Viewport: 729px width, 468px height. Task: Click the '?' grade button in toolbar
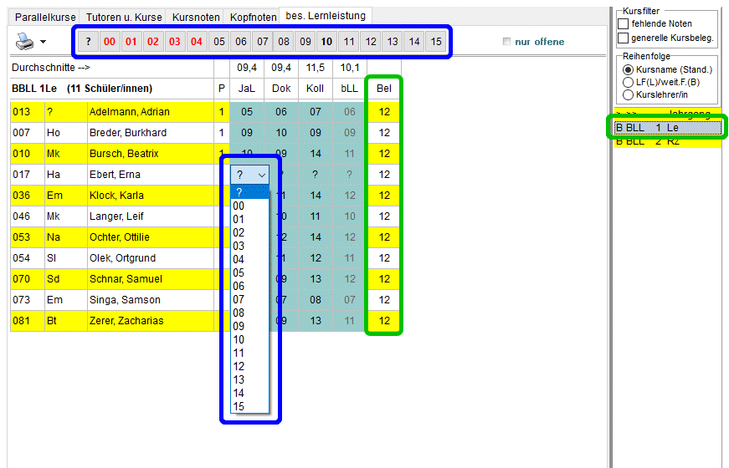pyautogui.click(x=88, y=41)
